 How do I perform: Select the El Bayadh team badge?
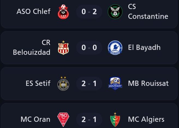[x=115, y=48]
